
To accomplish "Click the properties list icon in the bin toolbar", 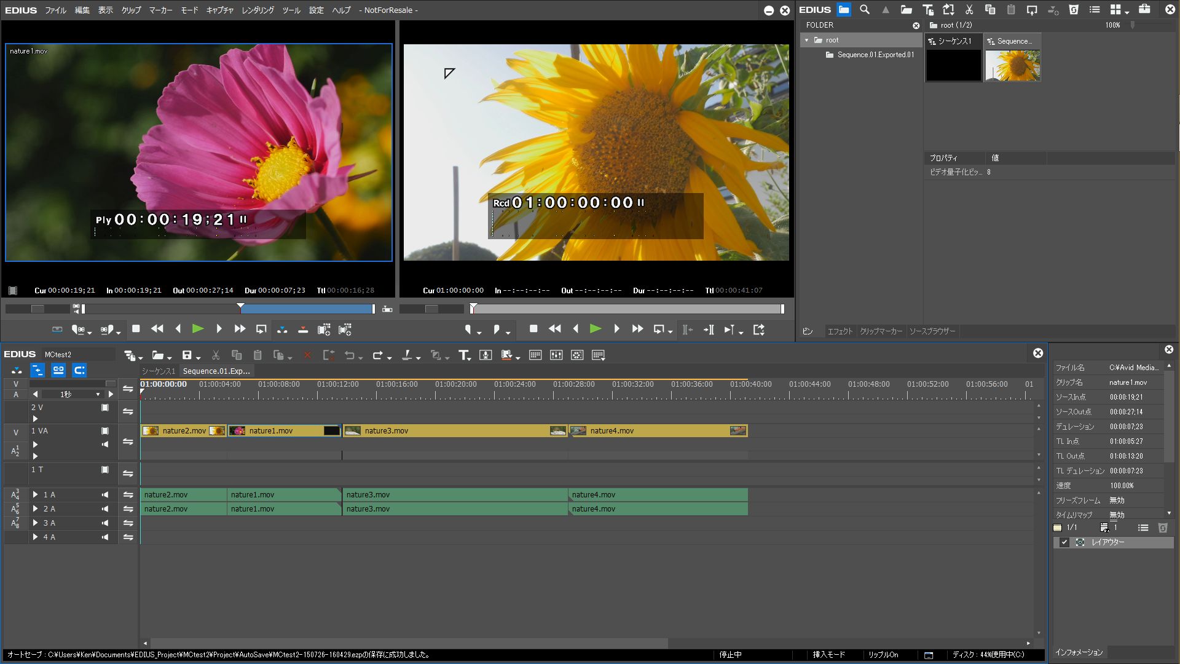I will point(1095,10).
